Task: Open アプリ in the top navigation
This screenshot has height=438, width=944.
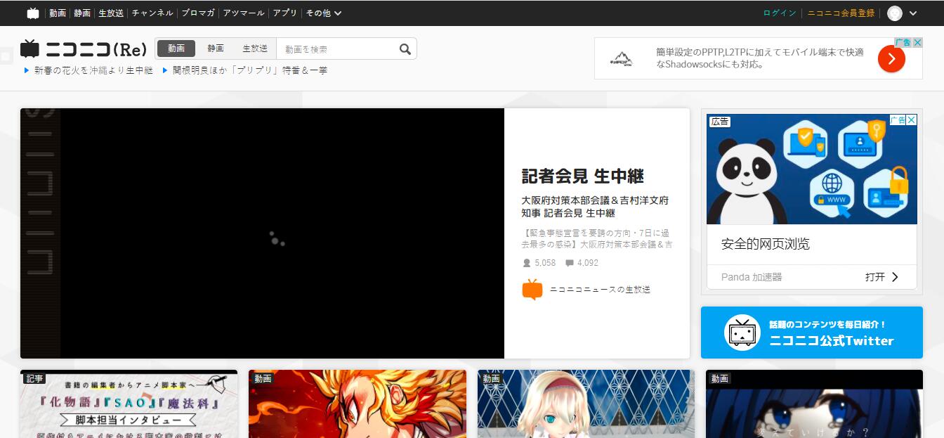Action: 285,13
